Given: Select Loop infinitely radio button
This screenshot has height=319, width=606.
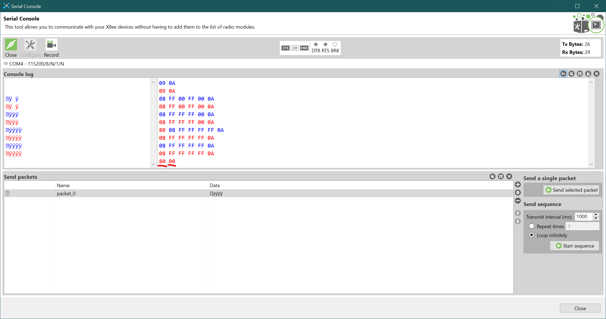Looking at the screenshot, I should [532, 235].
